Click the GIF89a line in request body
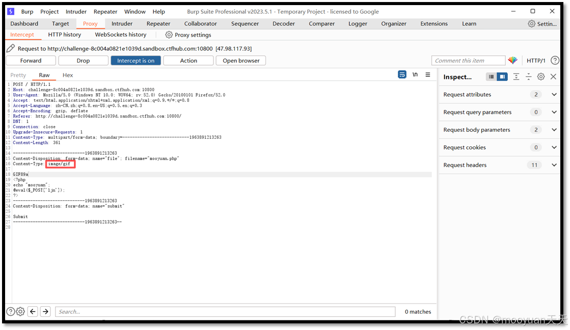 click(x=20, y=174)
